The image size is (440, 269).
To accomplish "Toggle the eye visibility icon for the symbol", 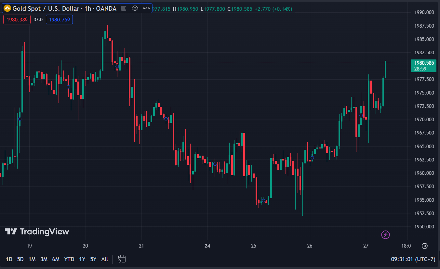I will tap(135, 8).
